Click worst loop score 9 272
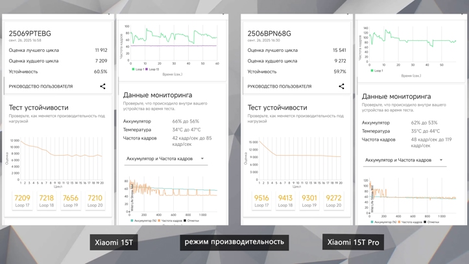This screenshot has height=264, width=469. [x=340, y=61]
